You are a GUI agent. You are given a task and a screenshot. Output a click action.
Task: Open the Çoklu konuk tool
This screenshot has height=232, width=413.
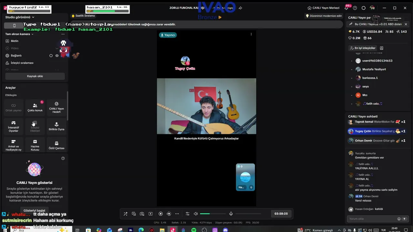pos(35,108)
